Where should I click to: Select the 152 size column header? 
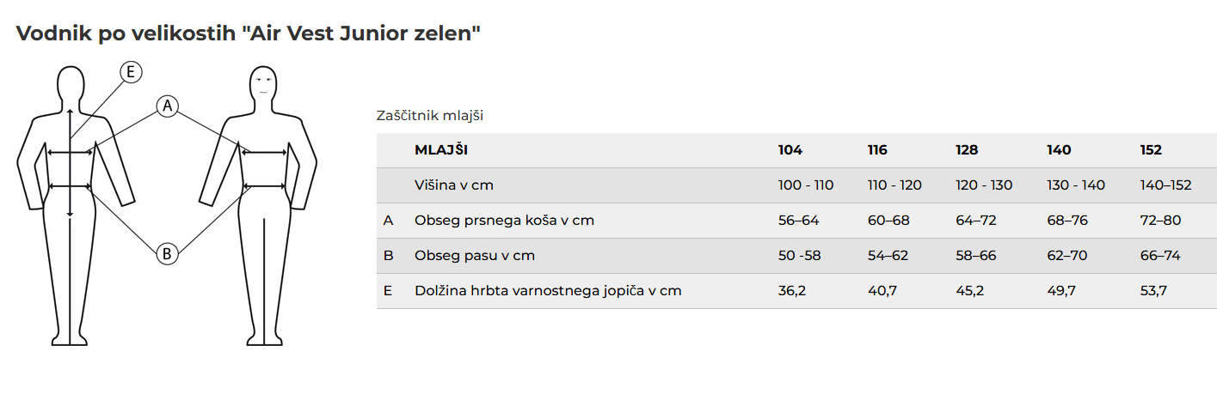tap(1150, 150)
